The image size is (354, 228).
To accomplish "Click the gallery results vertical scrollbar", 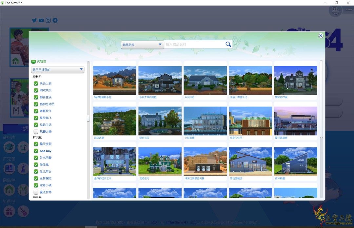I will (321, 99).
